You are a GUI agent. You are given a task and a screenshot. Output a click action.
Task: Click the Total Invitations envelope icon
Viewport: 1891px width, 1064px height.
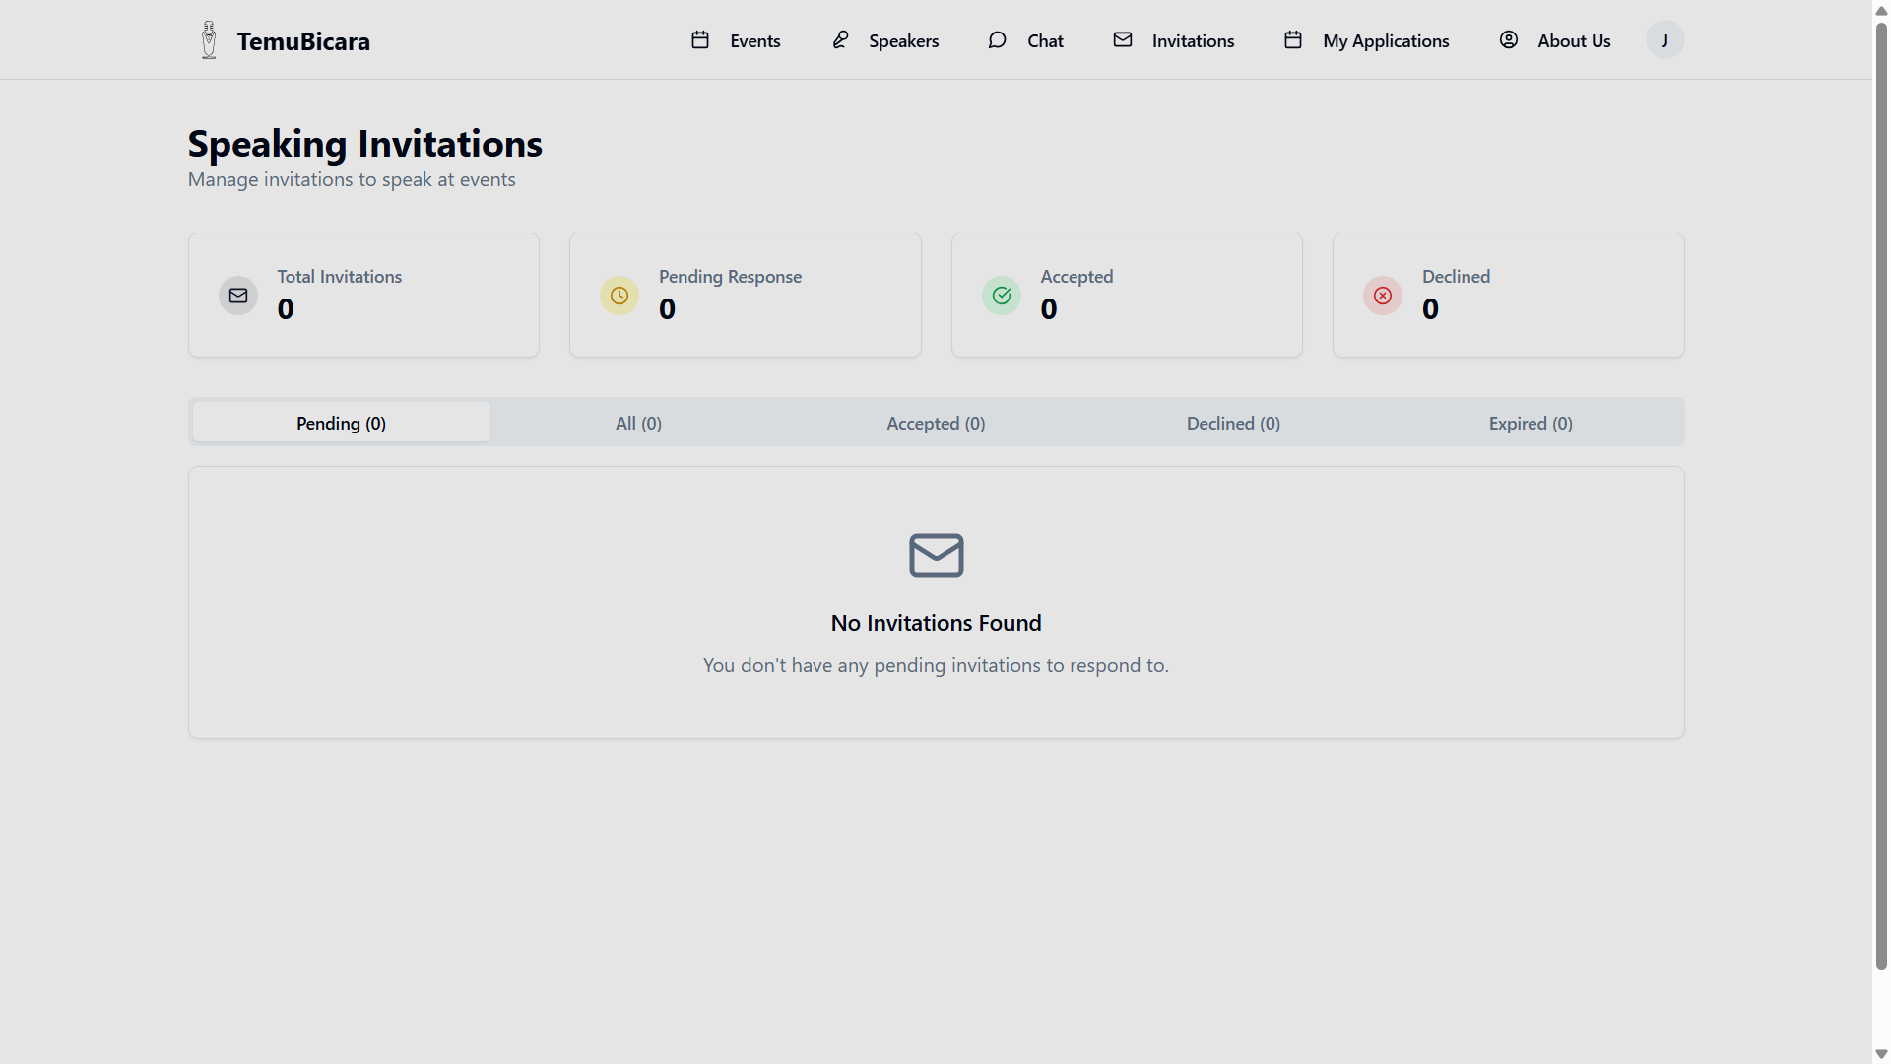tap(238, 296)
